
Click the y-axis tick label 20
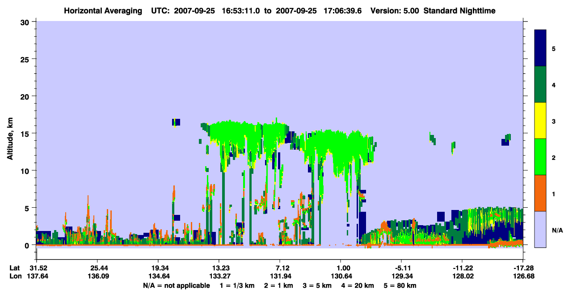pos(25,96)
